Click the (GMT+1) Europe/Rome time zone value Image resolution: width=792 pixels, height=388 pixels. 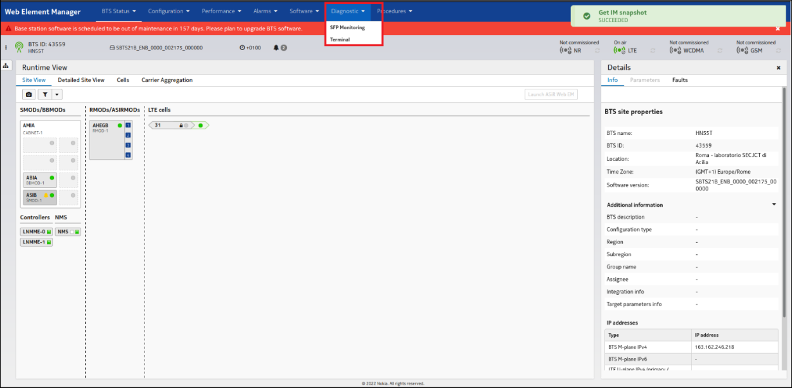(722, 172)
